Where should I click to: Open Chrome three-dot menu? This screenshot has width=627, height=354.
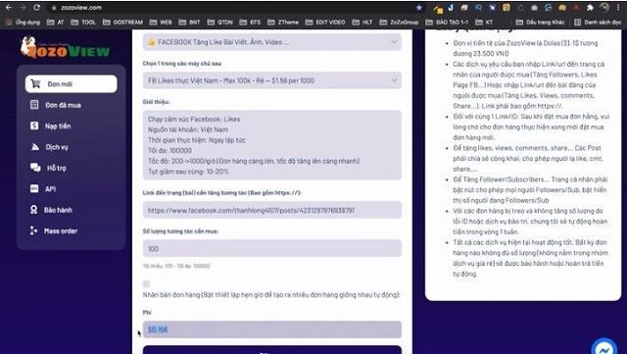point(618,7)
